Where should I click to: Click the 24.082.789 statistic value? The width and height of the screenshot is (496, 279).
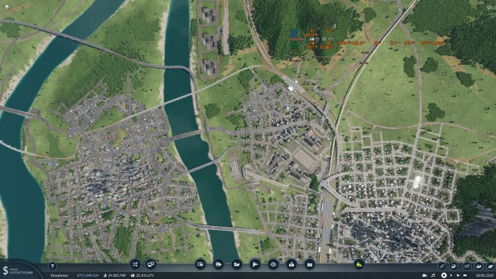117,276
